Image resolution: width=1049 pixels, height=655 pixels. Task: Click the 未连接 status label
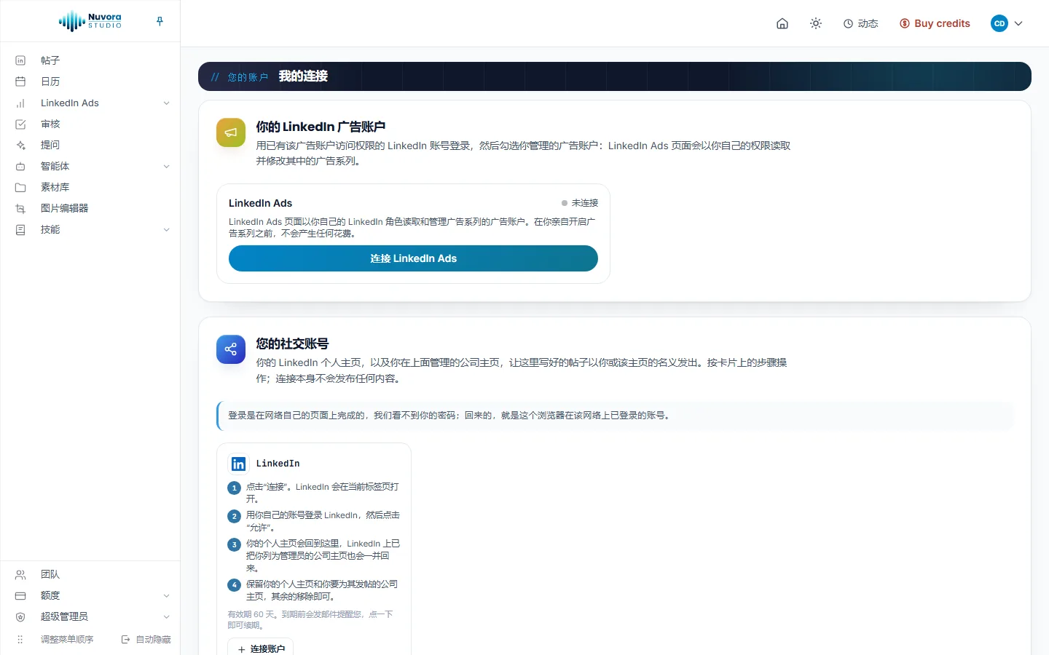584,203
